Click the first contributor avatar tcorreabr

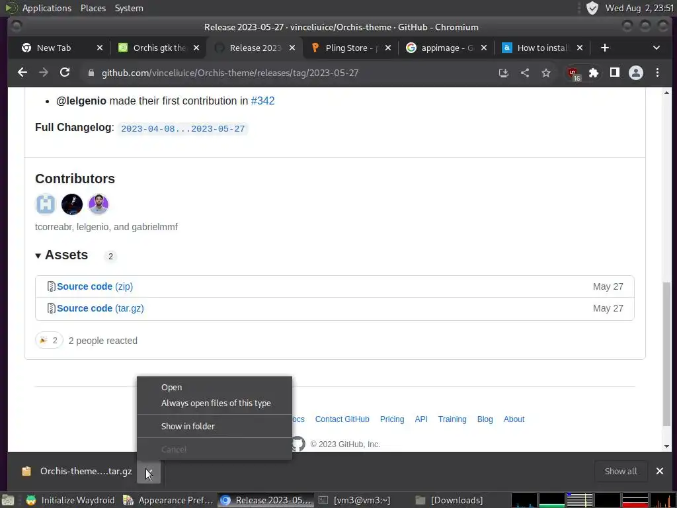pos(46,204)
